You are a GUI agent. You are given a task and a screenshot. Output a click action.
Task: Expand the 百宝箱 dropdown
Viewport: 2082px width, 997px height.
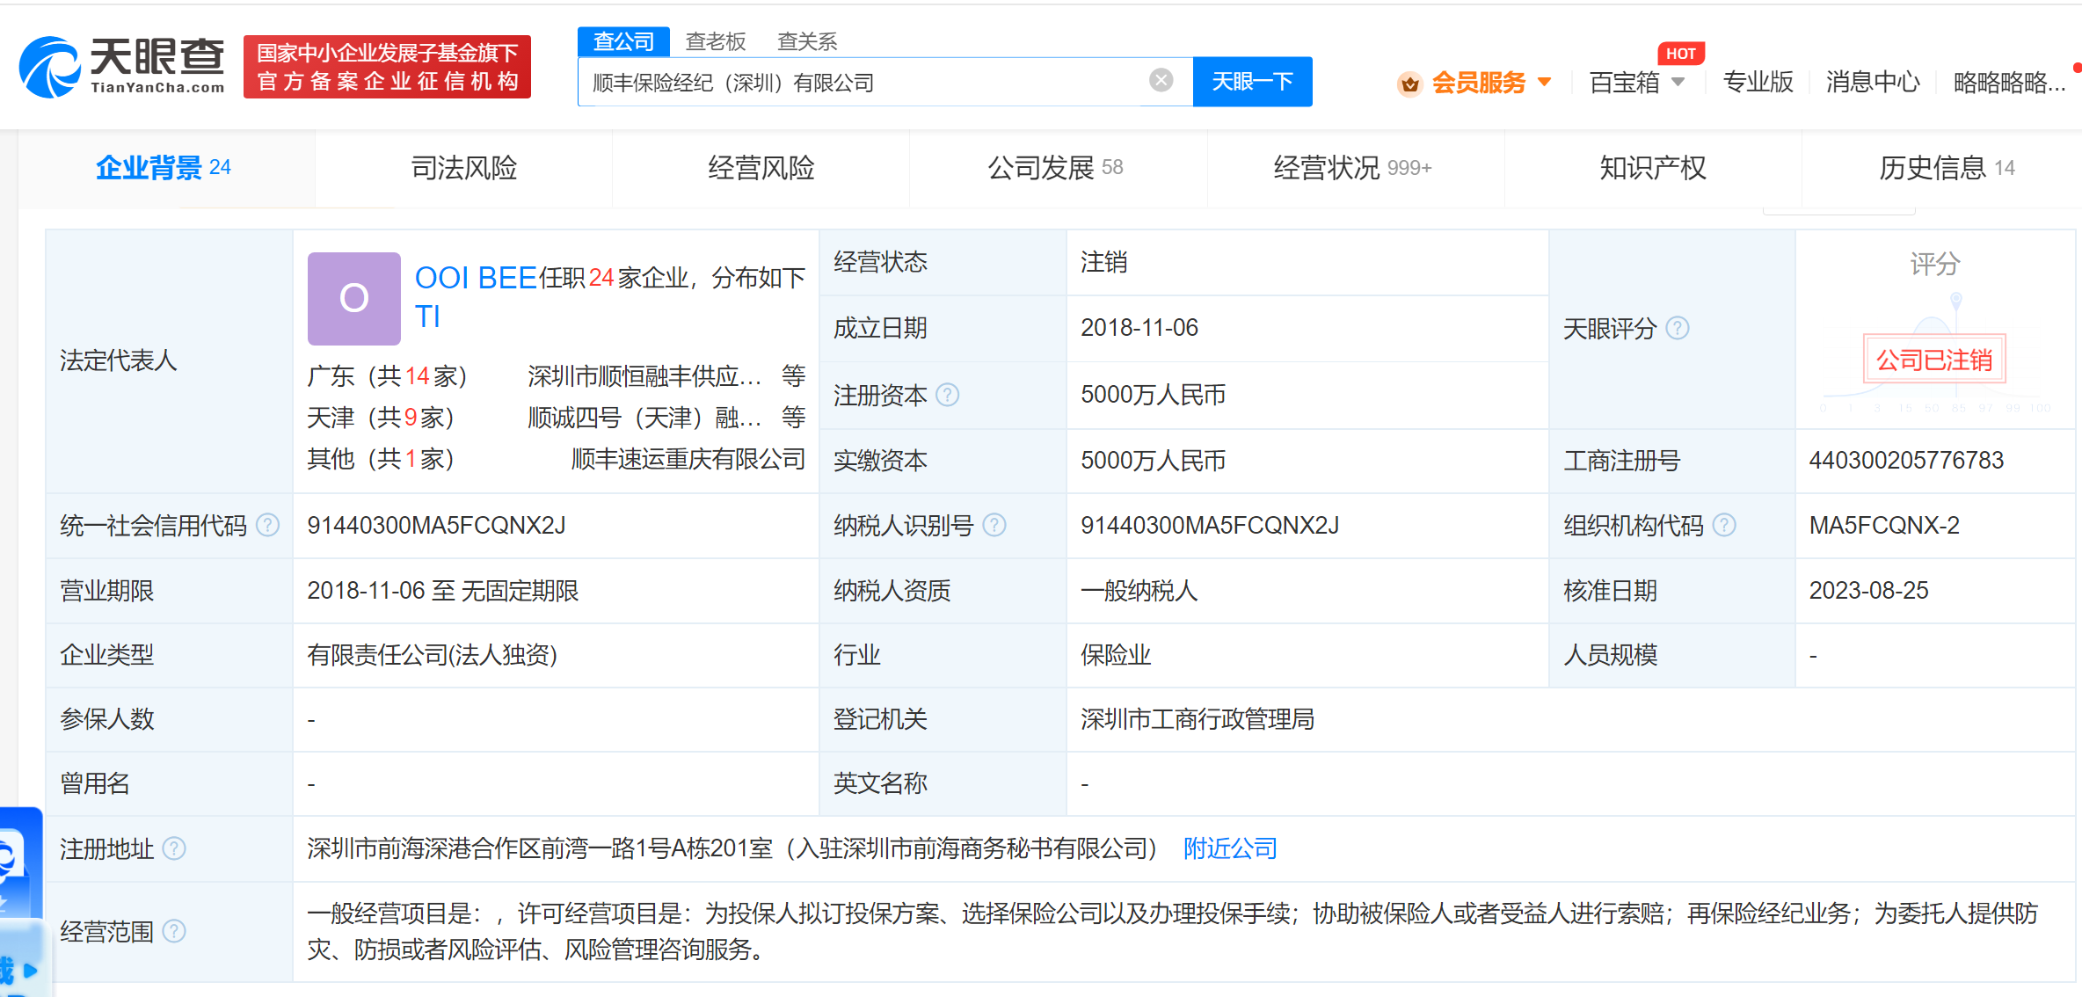coord(1678,82)
